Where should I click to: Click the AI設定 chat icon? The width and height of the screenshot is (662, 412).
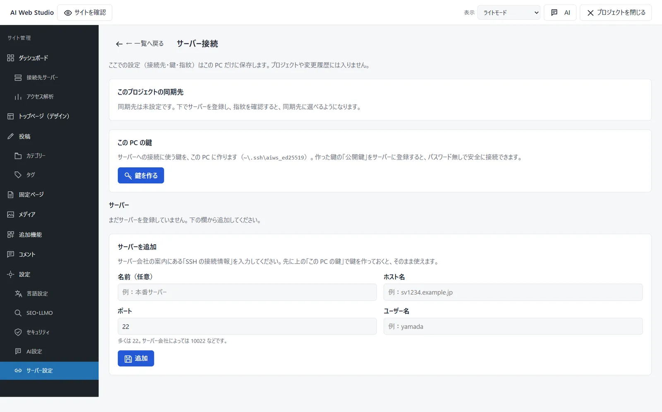click(18, 351)
